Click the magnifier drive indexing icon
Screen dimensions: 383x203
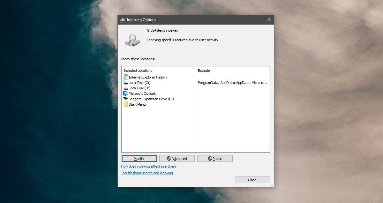(x=132, y=41)
